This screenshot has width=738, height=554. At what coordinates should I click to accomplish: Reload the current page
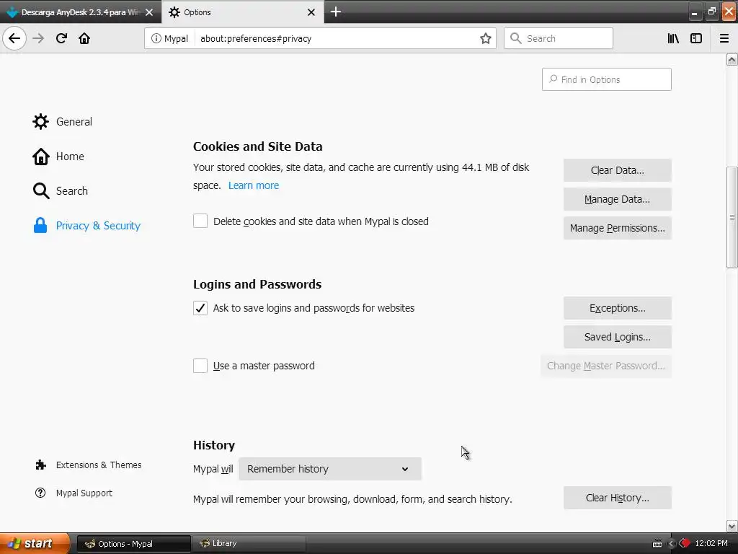61,38
